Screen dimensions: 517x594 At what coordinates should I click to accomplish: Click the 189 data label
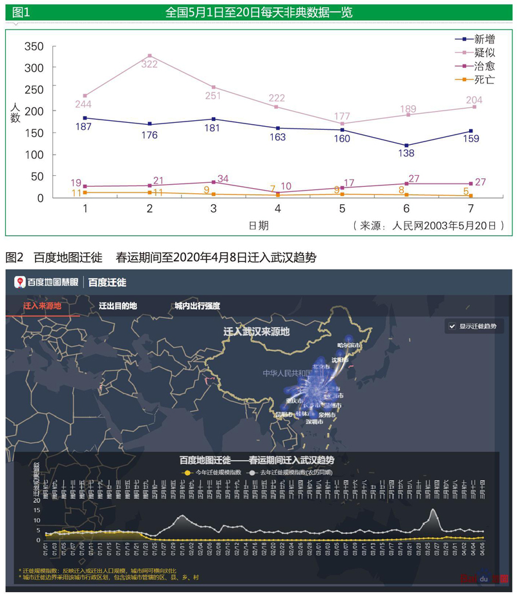point(408,109)
